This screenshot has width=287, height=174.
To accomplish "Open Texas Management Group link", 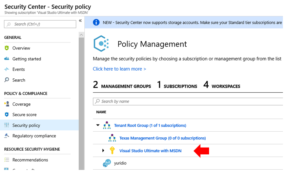I will 163,138.
